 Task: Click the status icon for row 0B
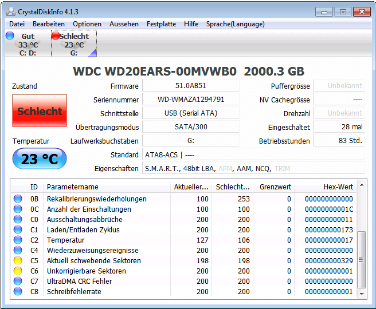(x=18, y=199)
